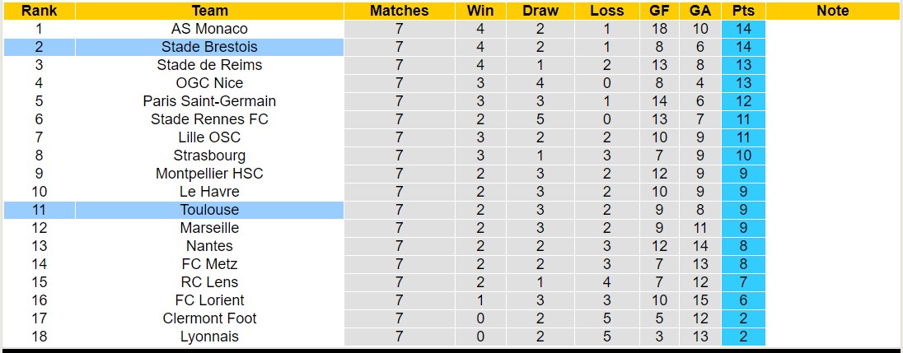Click the Draw column header
This screenshot has height=353, width=903.
tap(540, 11)
